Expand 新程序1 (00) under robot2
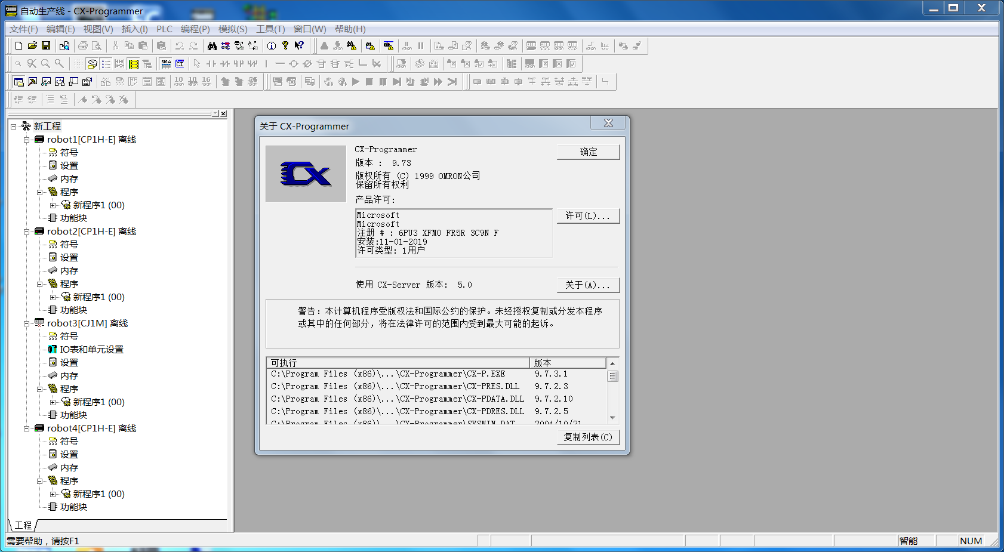 pyautogui.click(x=53, y=297)
